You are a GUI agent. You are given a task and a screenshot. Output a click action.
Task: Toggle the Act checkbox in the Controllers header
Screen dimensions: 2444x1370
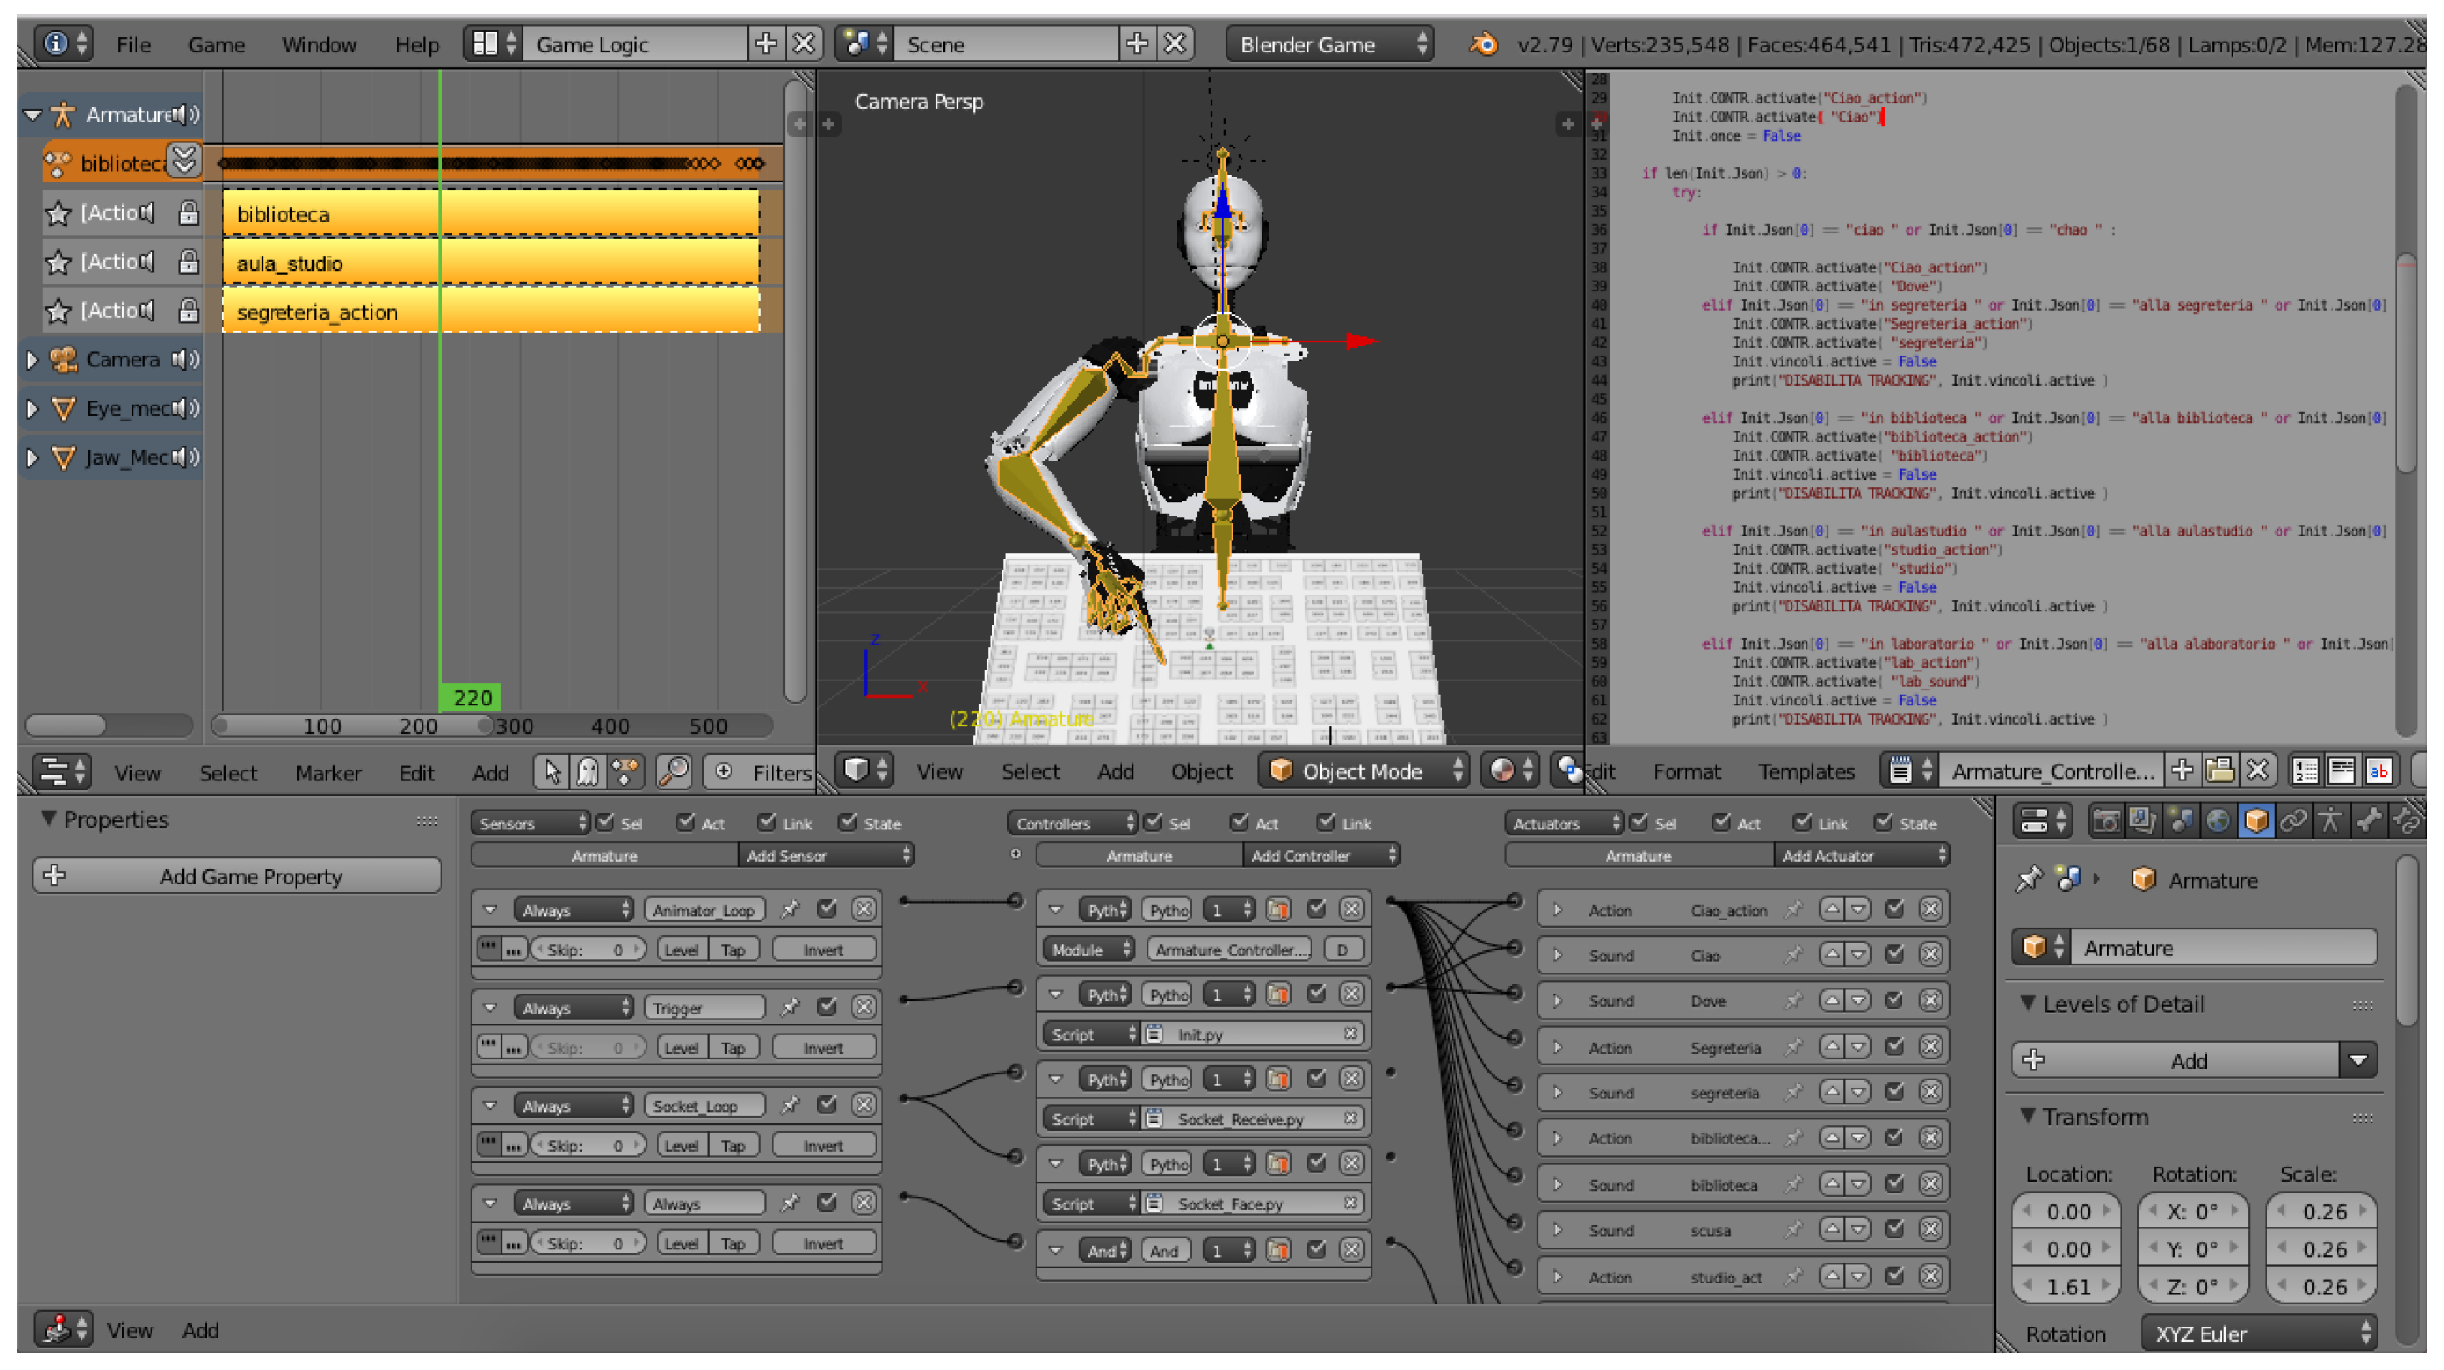pyautogui.click(x=1240, y=822)
